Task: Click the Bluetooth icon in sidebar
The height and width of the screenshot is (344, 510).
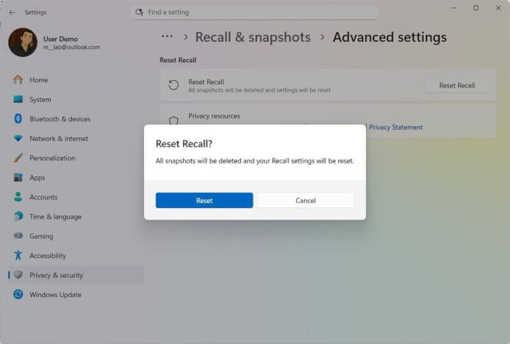Action: coord(18,119)
